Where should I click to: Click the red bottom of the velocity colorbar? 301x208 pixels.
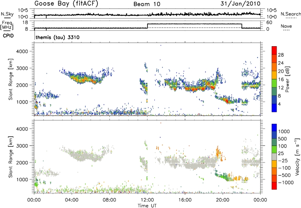(274, 186)
